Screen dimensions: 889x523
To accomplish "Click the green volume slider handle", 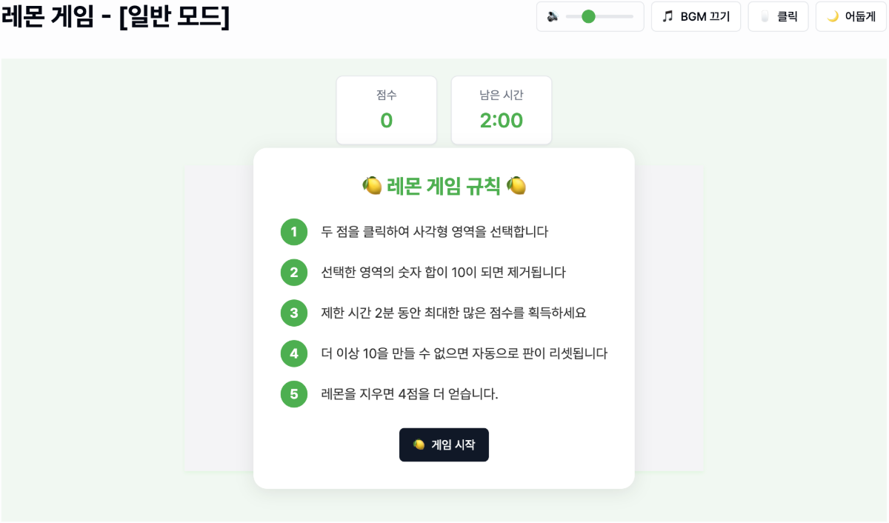I will click(588, 16).
